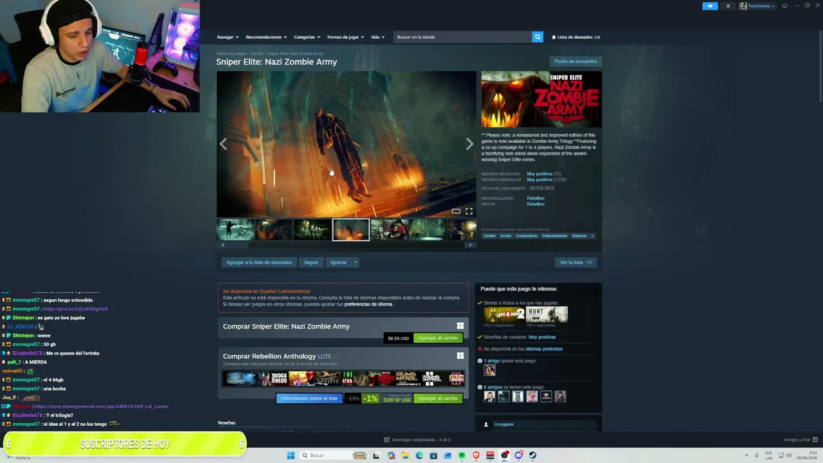
Task: Click in the store search field
Action: [x=463, y=37]
